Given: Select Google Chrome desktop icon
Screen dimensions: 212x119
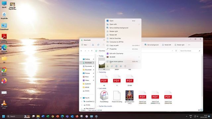Looking at the screenshot, I should click(4, 71).
